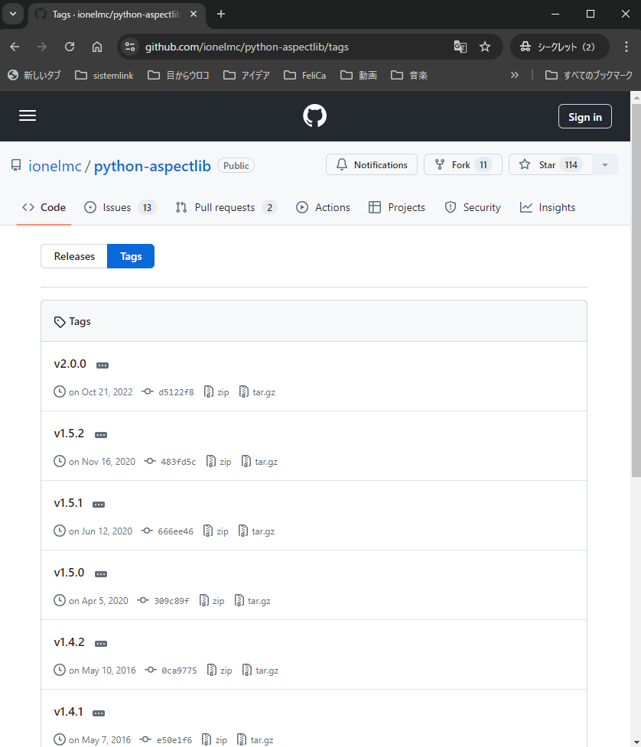
Task: Open the site navigation hamburger menu
Action: [x=28, y=115]
